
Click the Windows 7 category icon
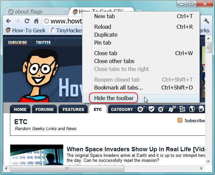tap(141, 109)
